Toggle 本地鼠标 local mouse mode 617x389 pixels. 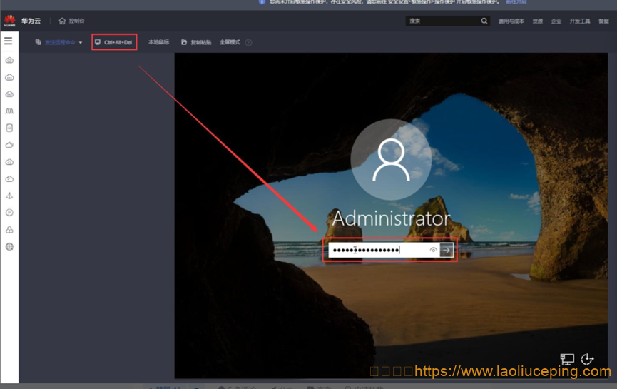pyautogui.click(x=158, y=43)
